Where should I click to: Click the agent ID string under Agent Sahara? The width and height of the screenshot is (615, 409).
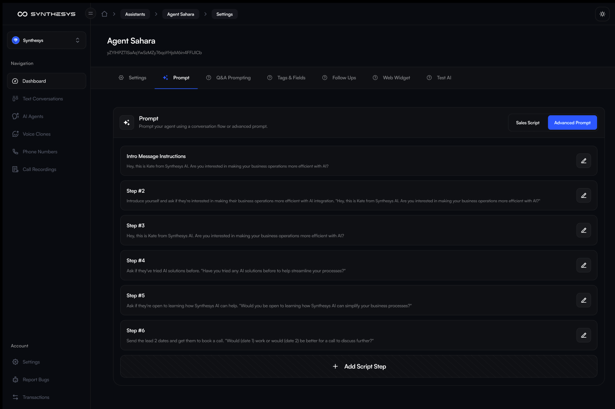coord(155,53)
